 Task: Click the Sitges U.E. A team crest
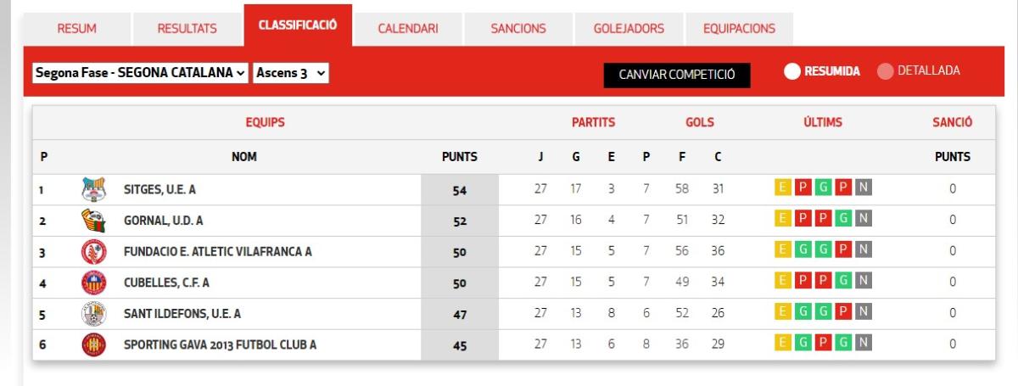pyautogui.click(x=93, y=190)
